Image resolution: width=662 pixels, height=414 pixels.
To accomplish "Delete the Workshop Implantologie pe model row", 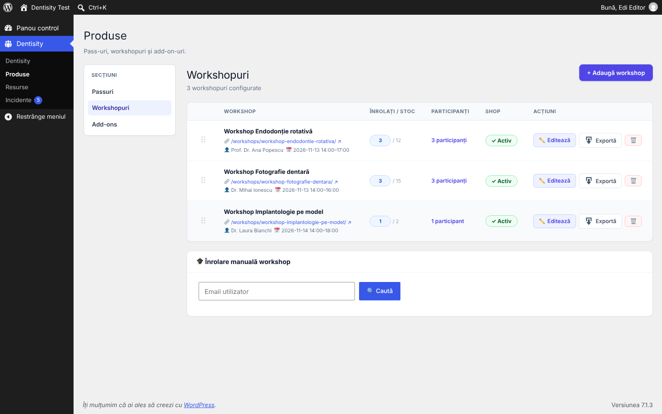I will coord(633,221).
